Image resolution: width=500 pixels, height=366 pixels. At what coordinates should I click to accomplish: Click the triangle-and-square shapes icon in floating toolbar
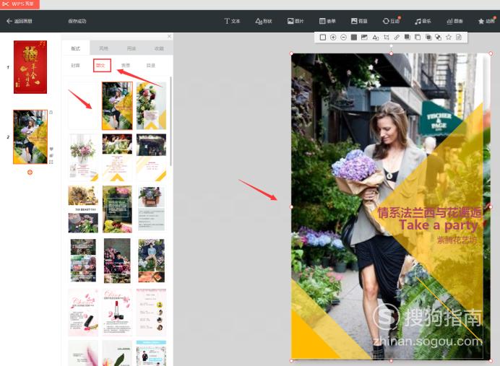(x=375, y=38)
